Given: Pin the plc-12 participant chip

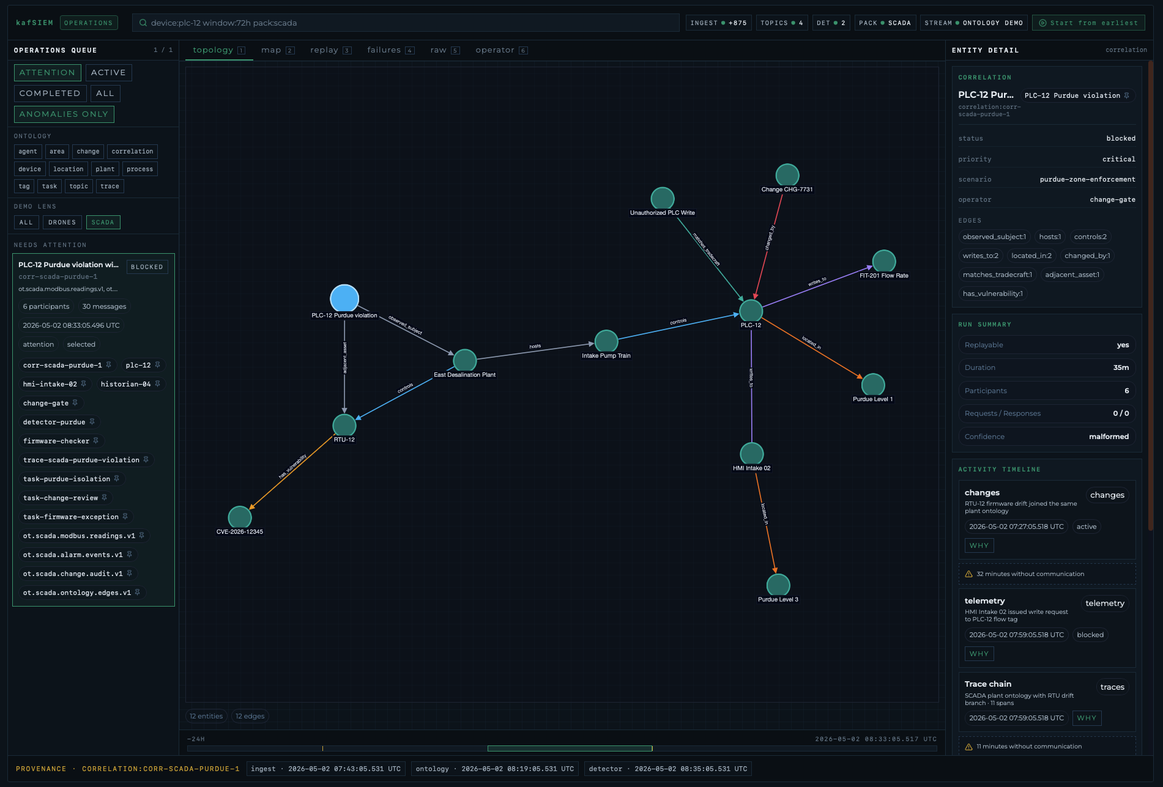Looking at the screenshot, I should point(157,365).
